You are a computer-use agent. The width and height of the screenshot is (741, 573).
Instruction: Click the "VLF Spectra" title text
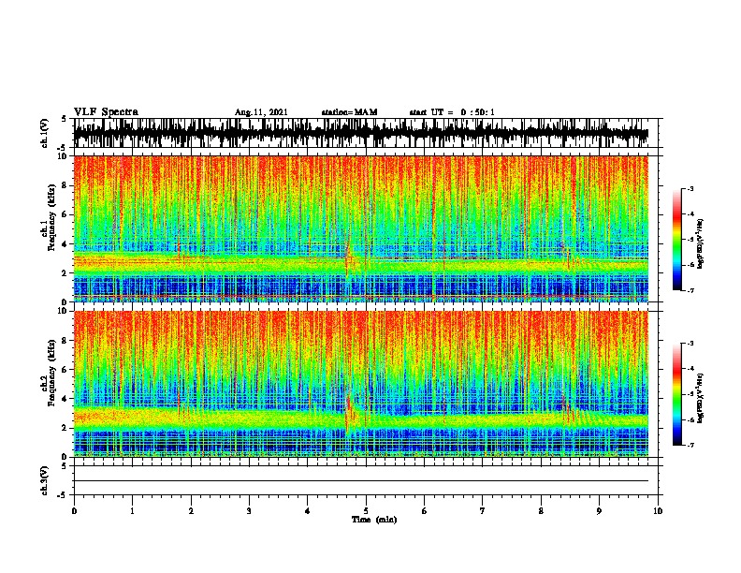(106, 112)
